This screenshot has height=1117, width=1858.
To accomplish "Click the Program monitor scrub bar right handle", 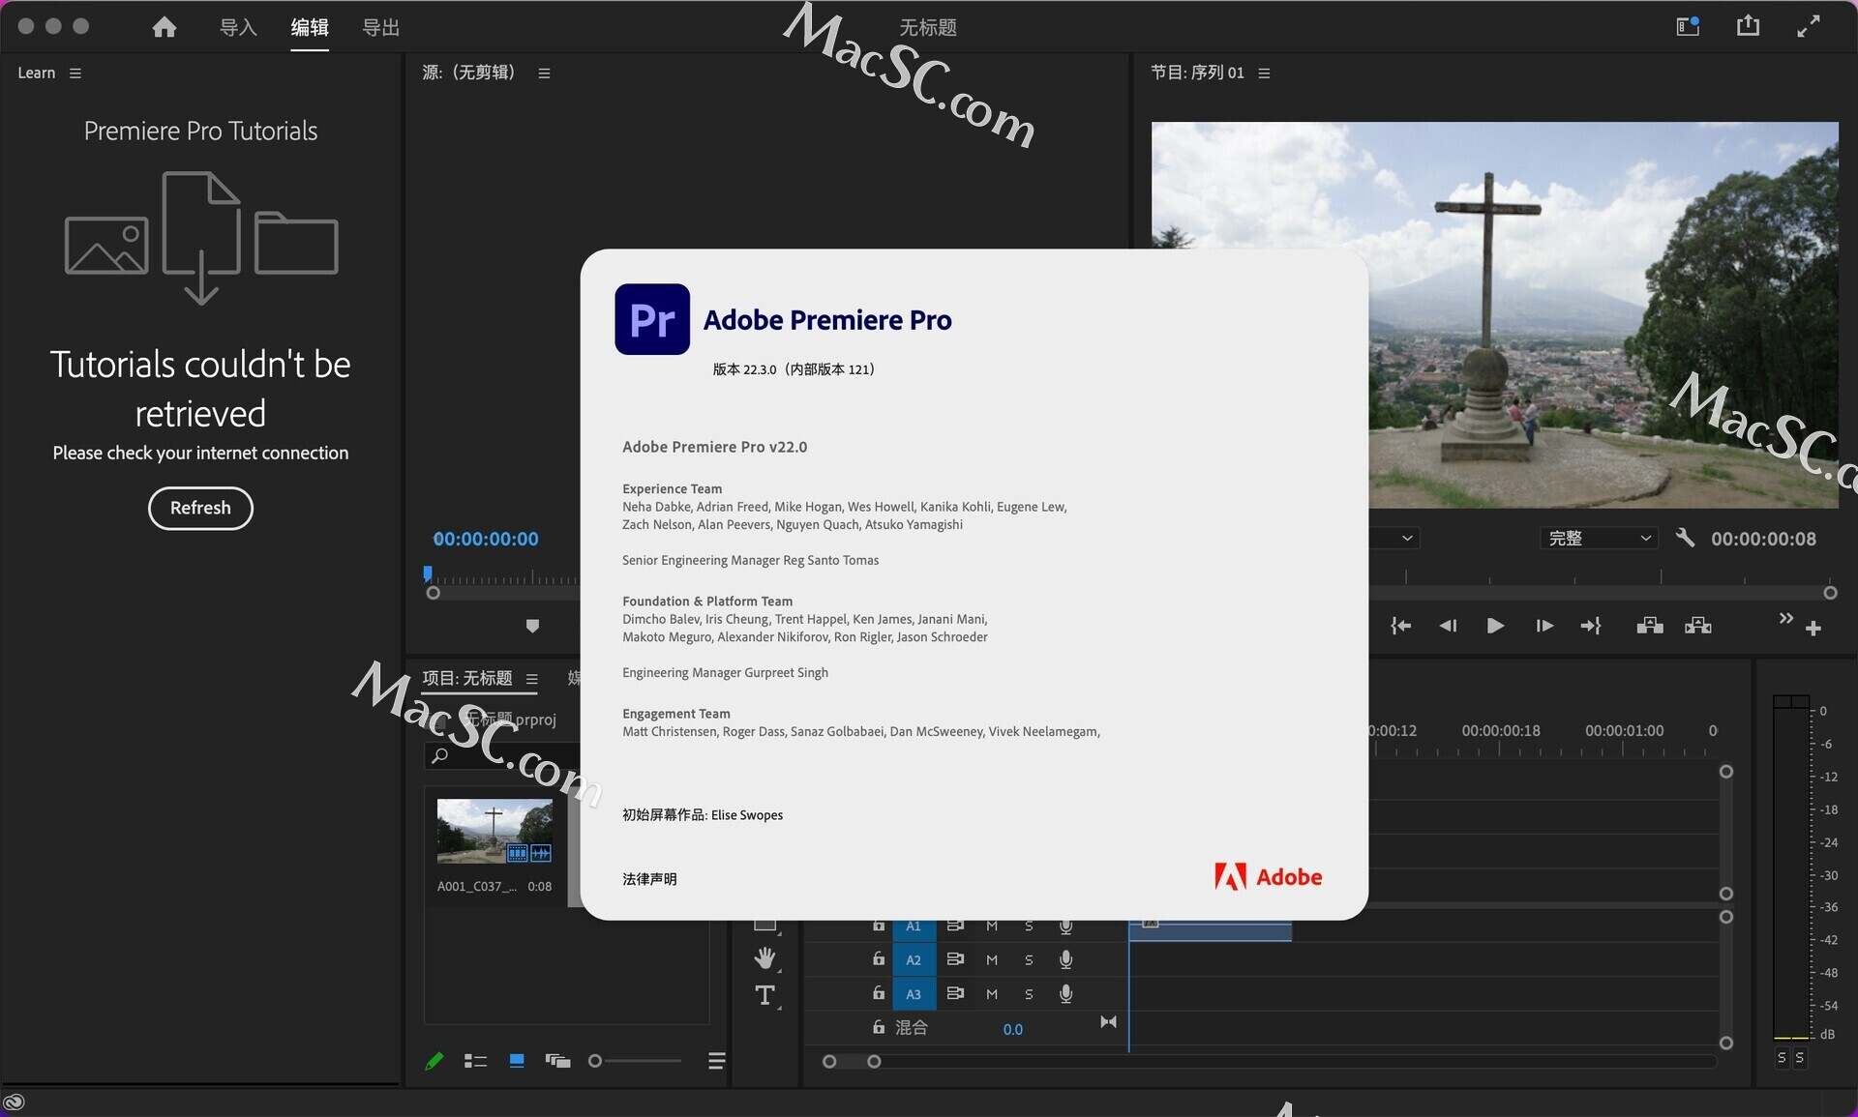I will [1830, 593].
